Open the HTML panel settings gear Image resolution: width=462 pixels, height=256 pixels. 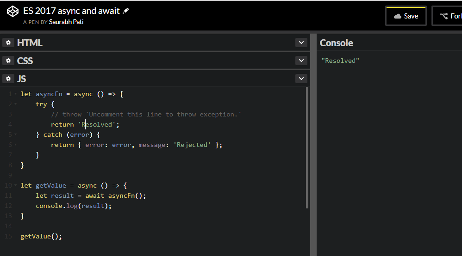[8, 43]
